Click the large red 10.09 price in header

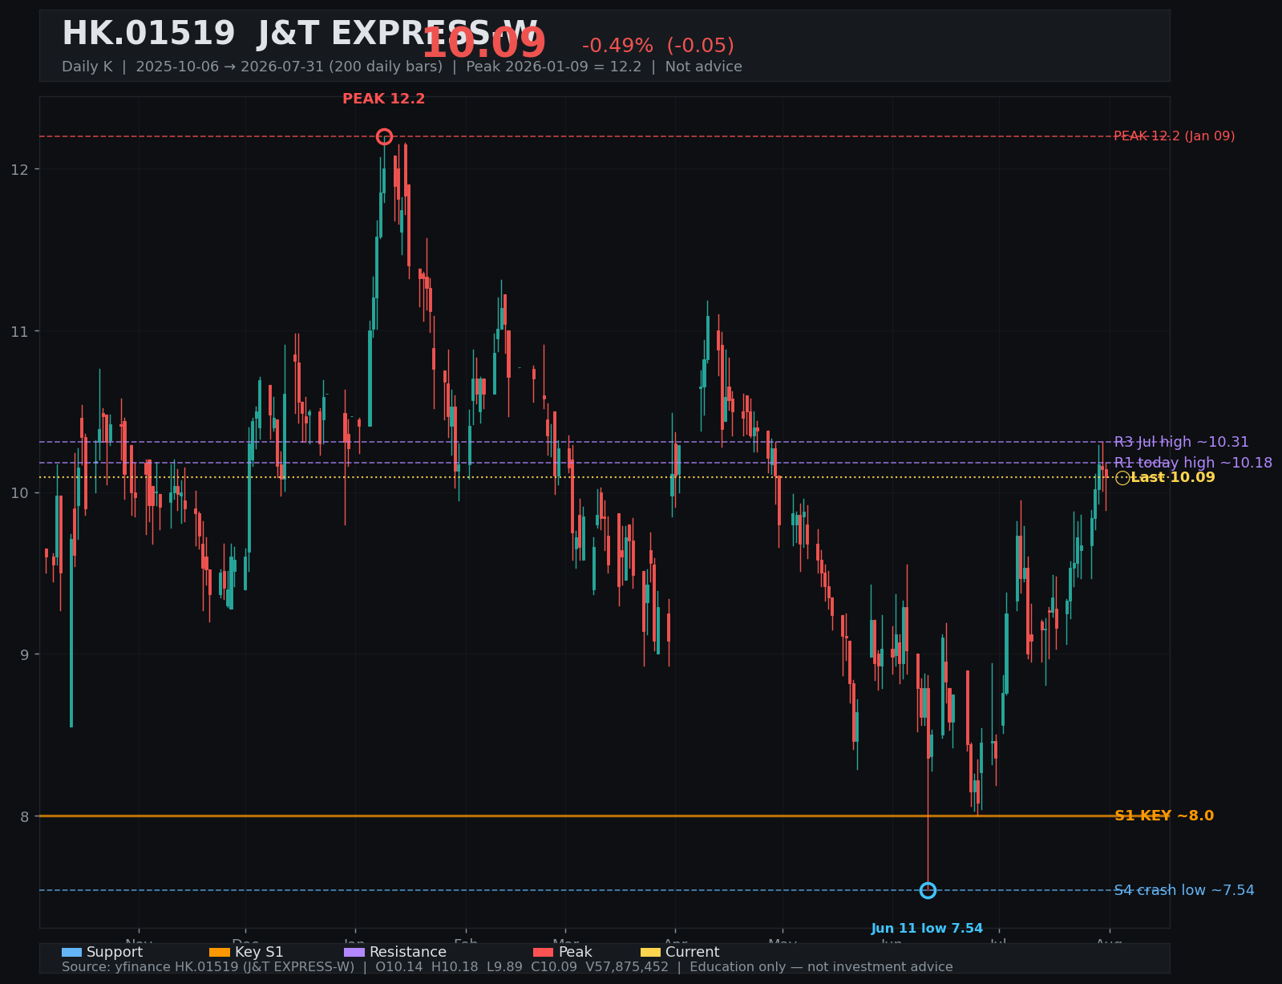pos(483,44)
